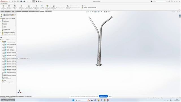Screen dimensions: 181x102
Task: Switch to the DimXpertManager panel icon
Action: 10,15
